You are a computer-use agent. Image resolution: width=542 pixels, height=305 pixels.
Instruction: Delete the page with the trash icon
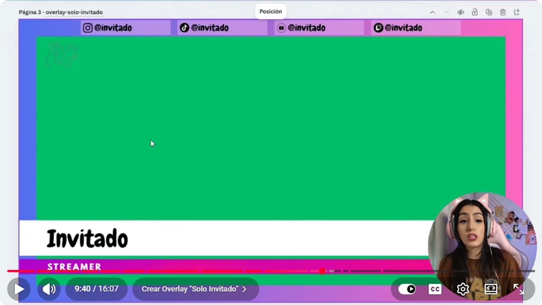(503, 12)
